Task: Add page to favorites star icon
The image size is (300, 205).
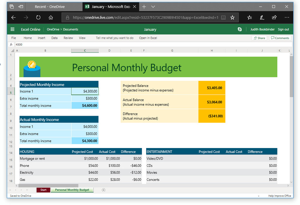Action: point(232,17)
